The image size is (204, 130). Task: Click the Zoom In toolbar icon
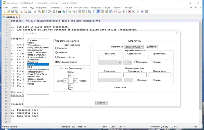coord(69,11)
